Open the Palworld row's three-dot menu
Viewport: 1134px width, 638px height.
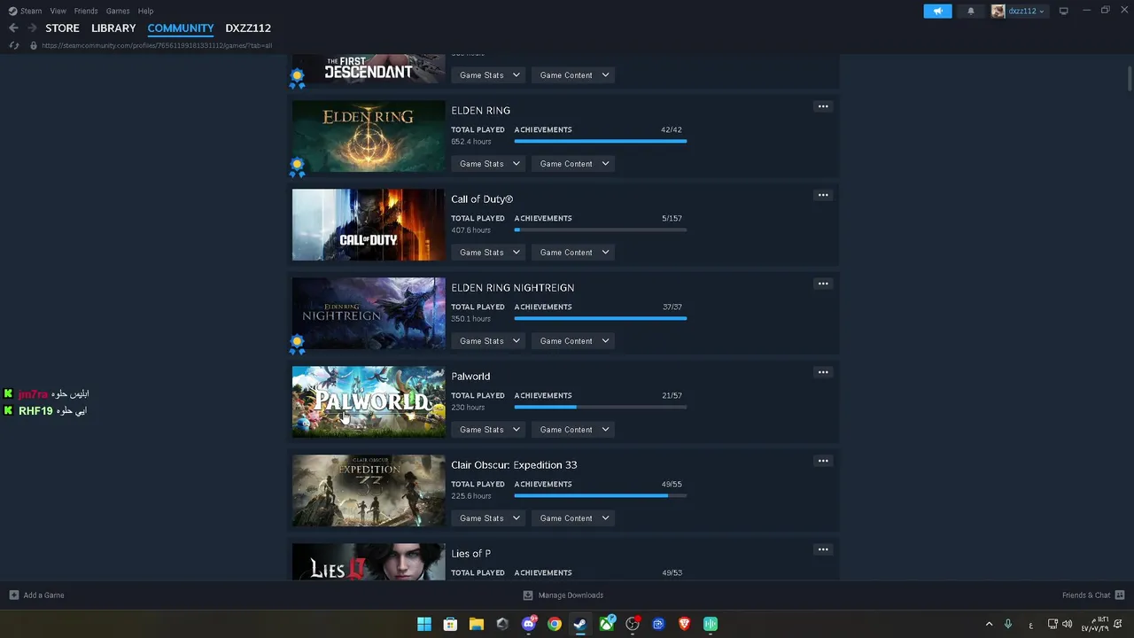coord(823,372)
